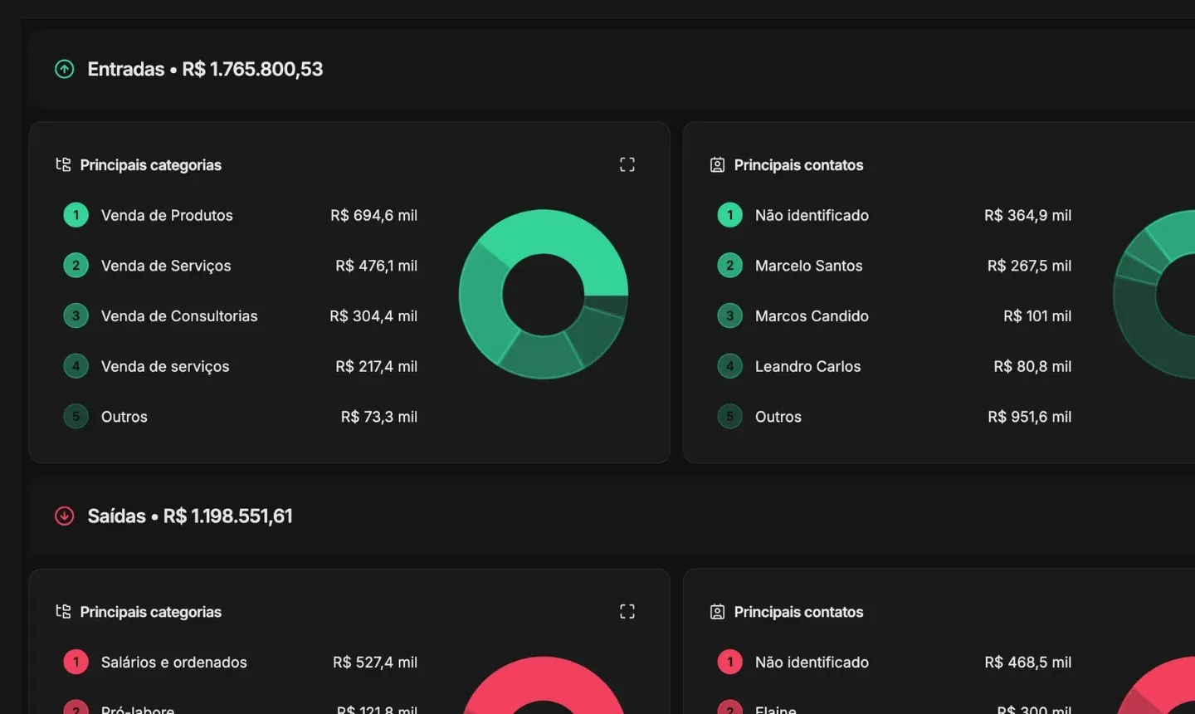
Task: Click the R$ 80,8 mil value
Action: [x=1032, y=366]
